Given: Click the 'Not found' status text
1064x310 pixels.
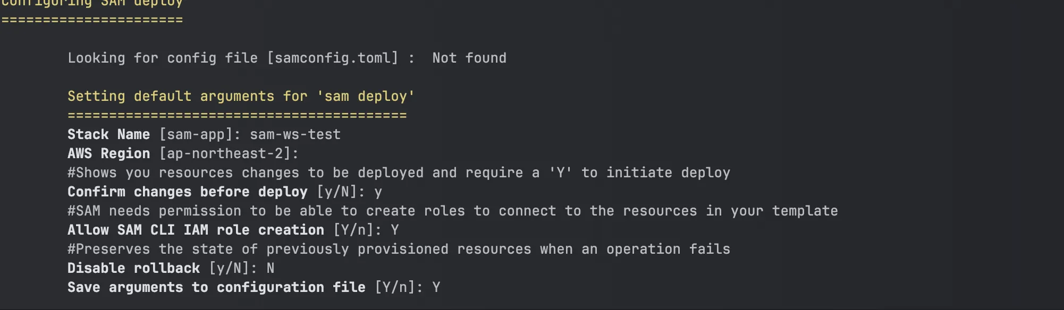Looking at the screenshot, I should pyautogui.click(x=469, y=58).
